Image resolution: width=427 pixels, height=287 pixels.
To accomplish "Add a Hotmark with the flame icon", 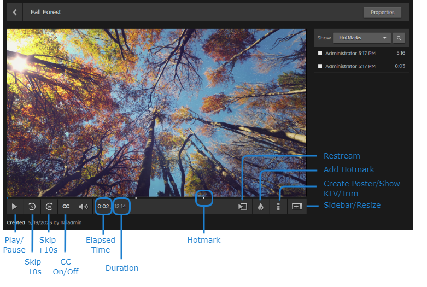I will (x=260, y=207).
